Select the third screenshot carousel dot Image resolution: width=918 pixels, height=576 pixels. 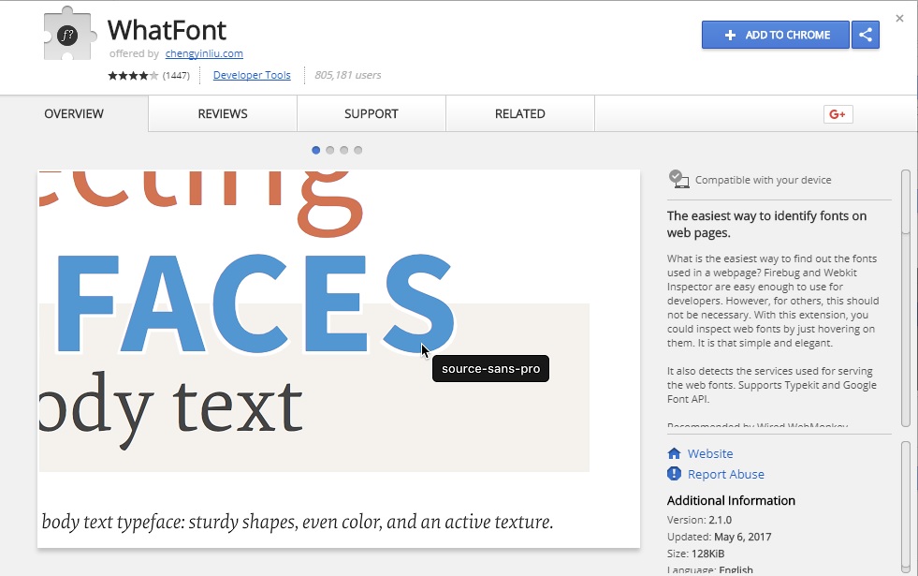pos(343,150)
